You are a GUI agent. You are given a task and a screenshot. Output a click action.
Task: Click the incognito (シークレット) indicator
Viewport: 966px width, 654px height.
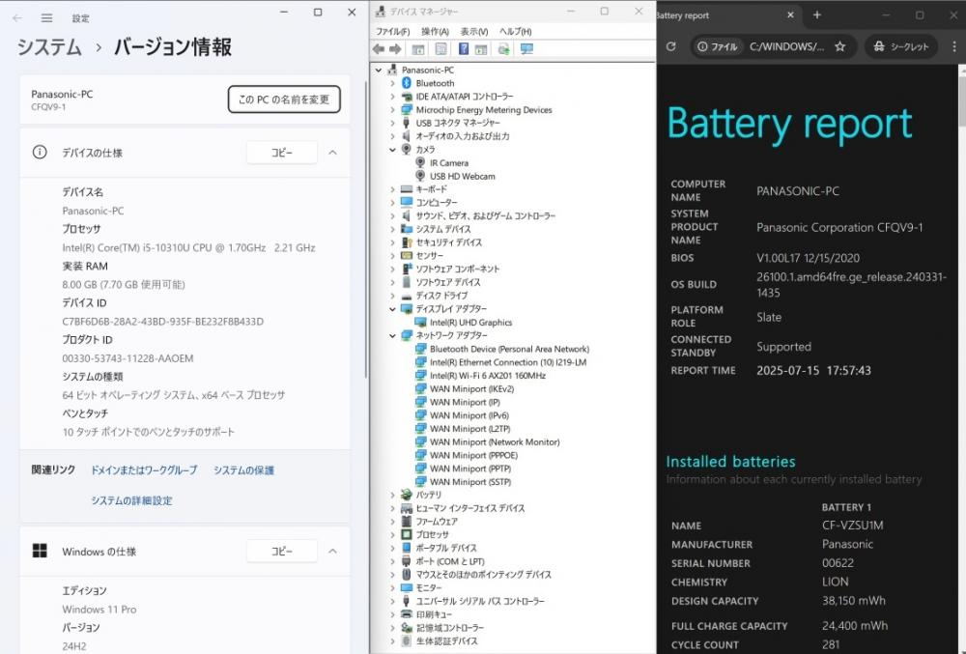900,46
